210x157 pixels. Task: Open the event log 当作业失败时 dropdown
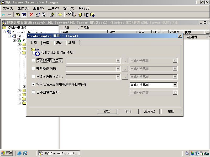coord(154,85)
